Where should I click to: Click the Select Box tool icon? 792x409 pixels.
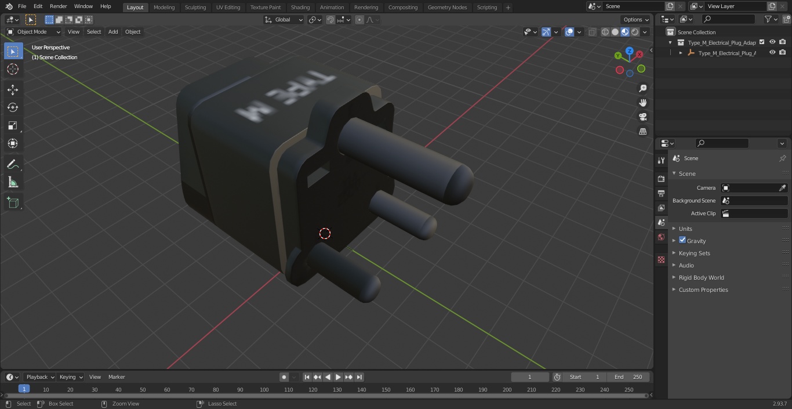click(13, 51)
